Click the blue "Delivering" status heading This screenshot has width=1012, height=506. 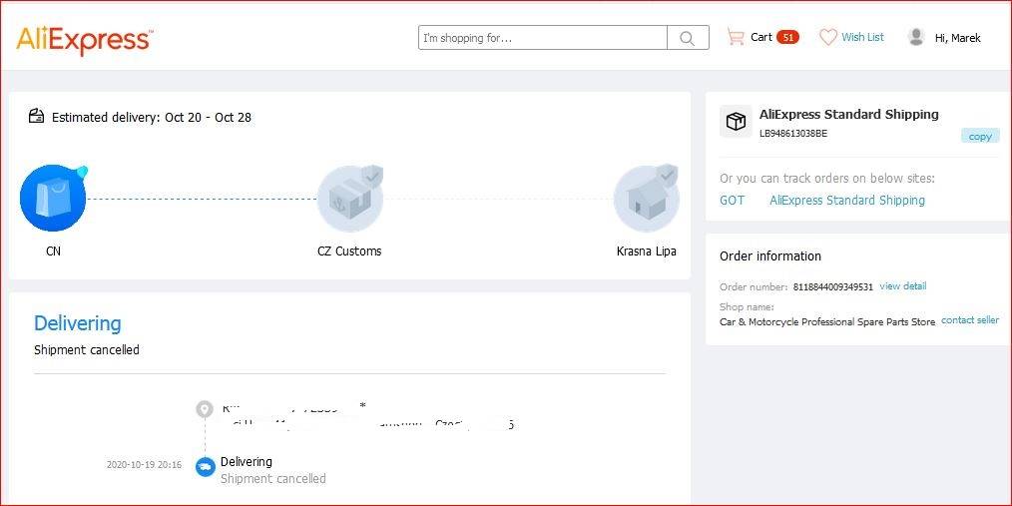[x=78, y=322]
